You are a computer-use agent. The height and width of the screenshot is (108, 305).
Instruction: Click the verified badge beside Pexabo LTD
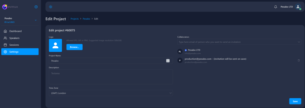[186, 50]
